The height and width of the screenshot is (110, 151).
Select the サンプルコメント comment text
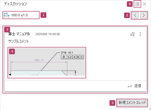click(x=18, y=41)
